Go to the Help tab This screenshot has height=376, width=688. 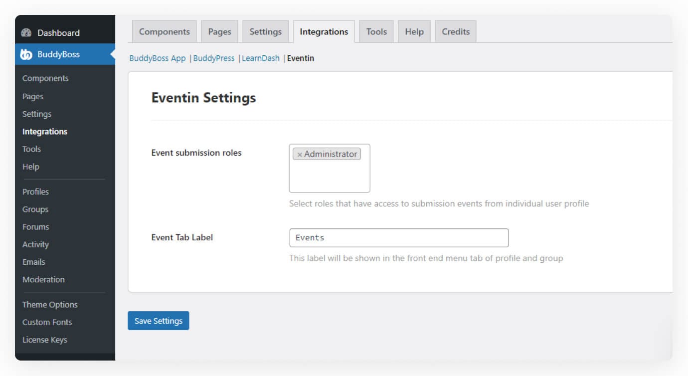414,31
